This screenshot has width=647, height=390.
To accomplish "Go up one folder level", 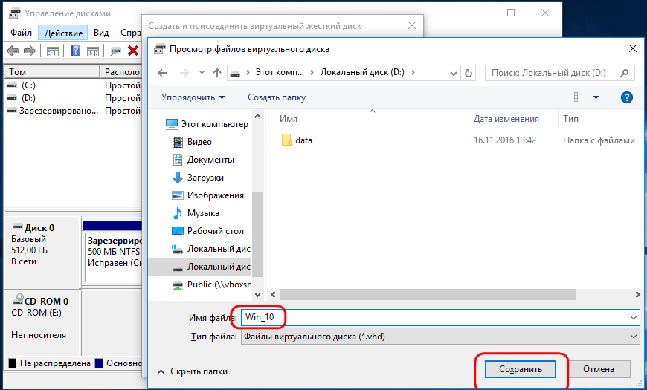I will click(217, 73).
